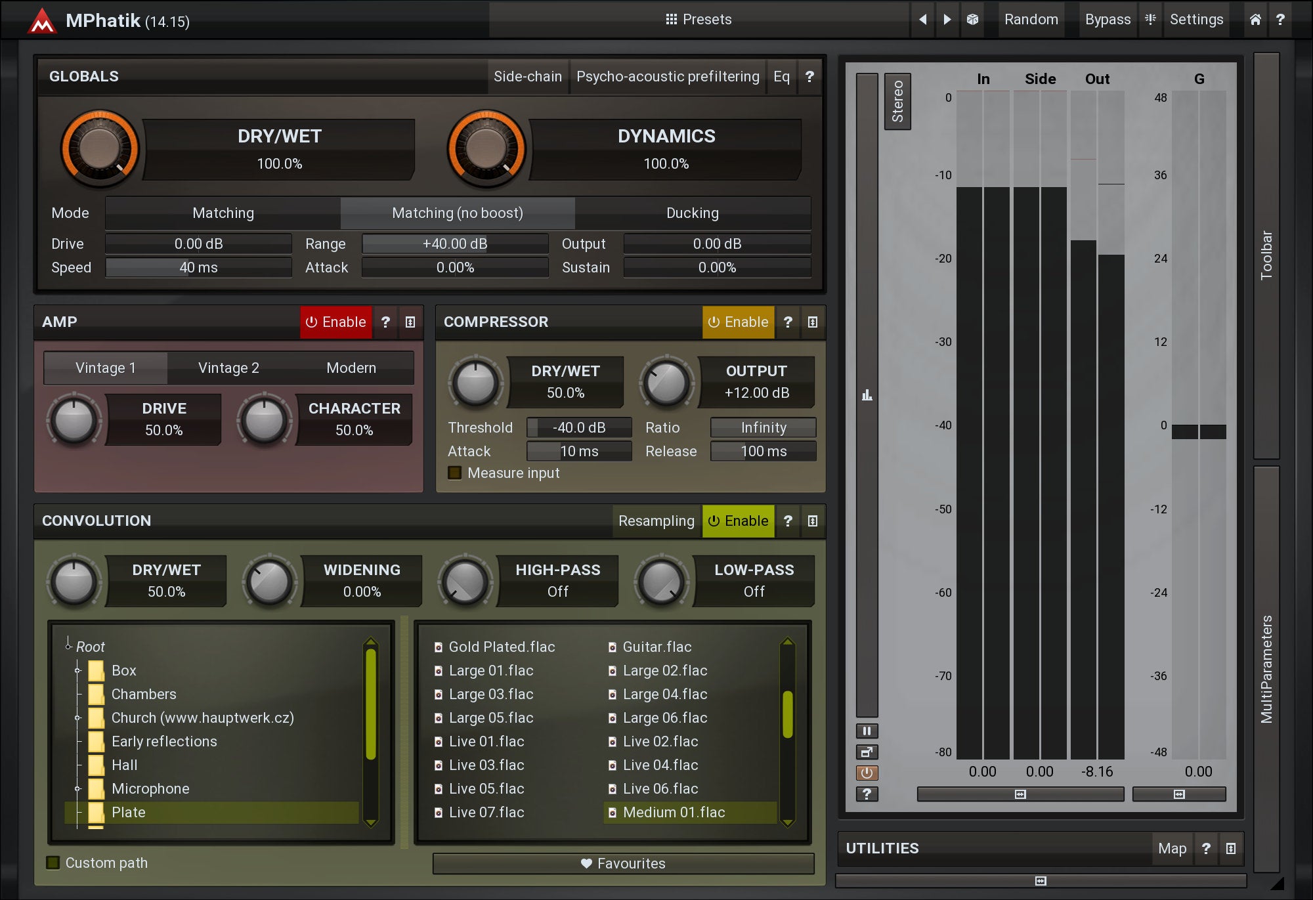The image size is (1313, 900).
Task: Click the home icon in top bar
Action: pos(1255,20)
